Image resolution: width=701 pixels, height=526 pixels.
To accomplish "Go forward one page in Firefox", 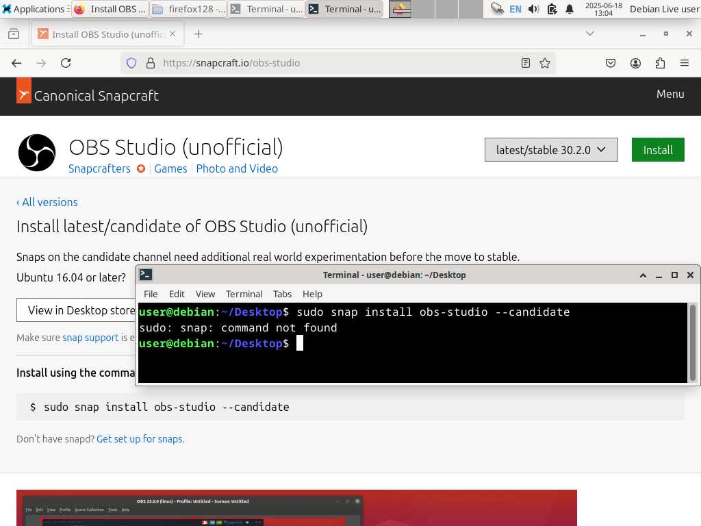I will tap(41, 63).
